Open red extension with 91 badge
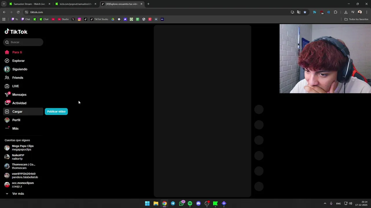The image size is (371, 208). tap(322, 12)
